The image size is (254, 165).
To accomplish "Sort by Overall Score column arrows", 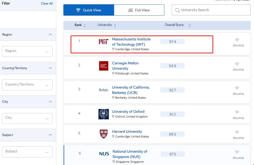I will click(190, 25).
